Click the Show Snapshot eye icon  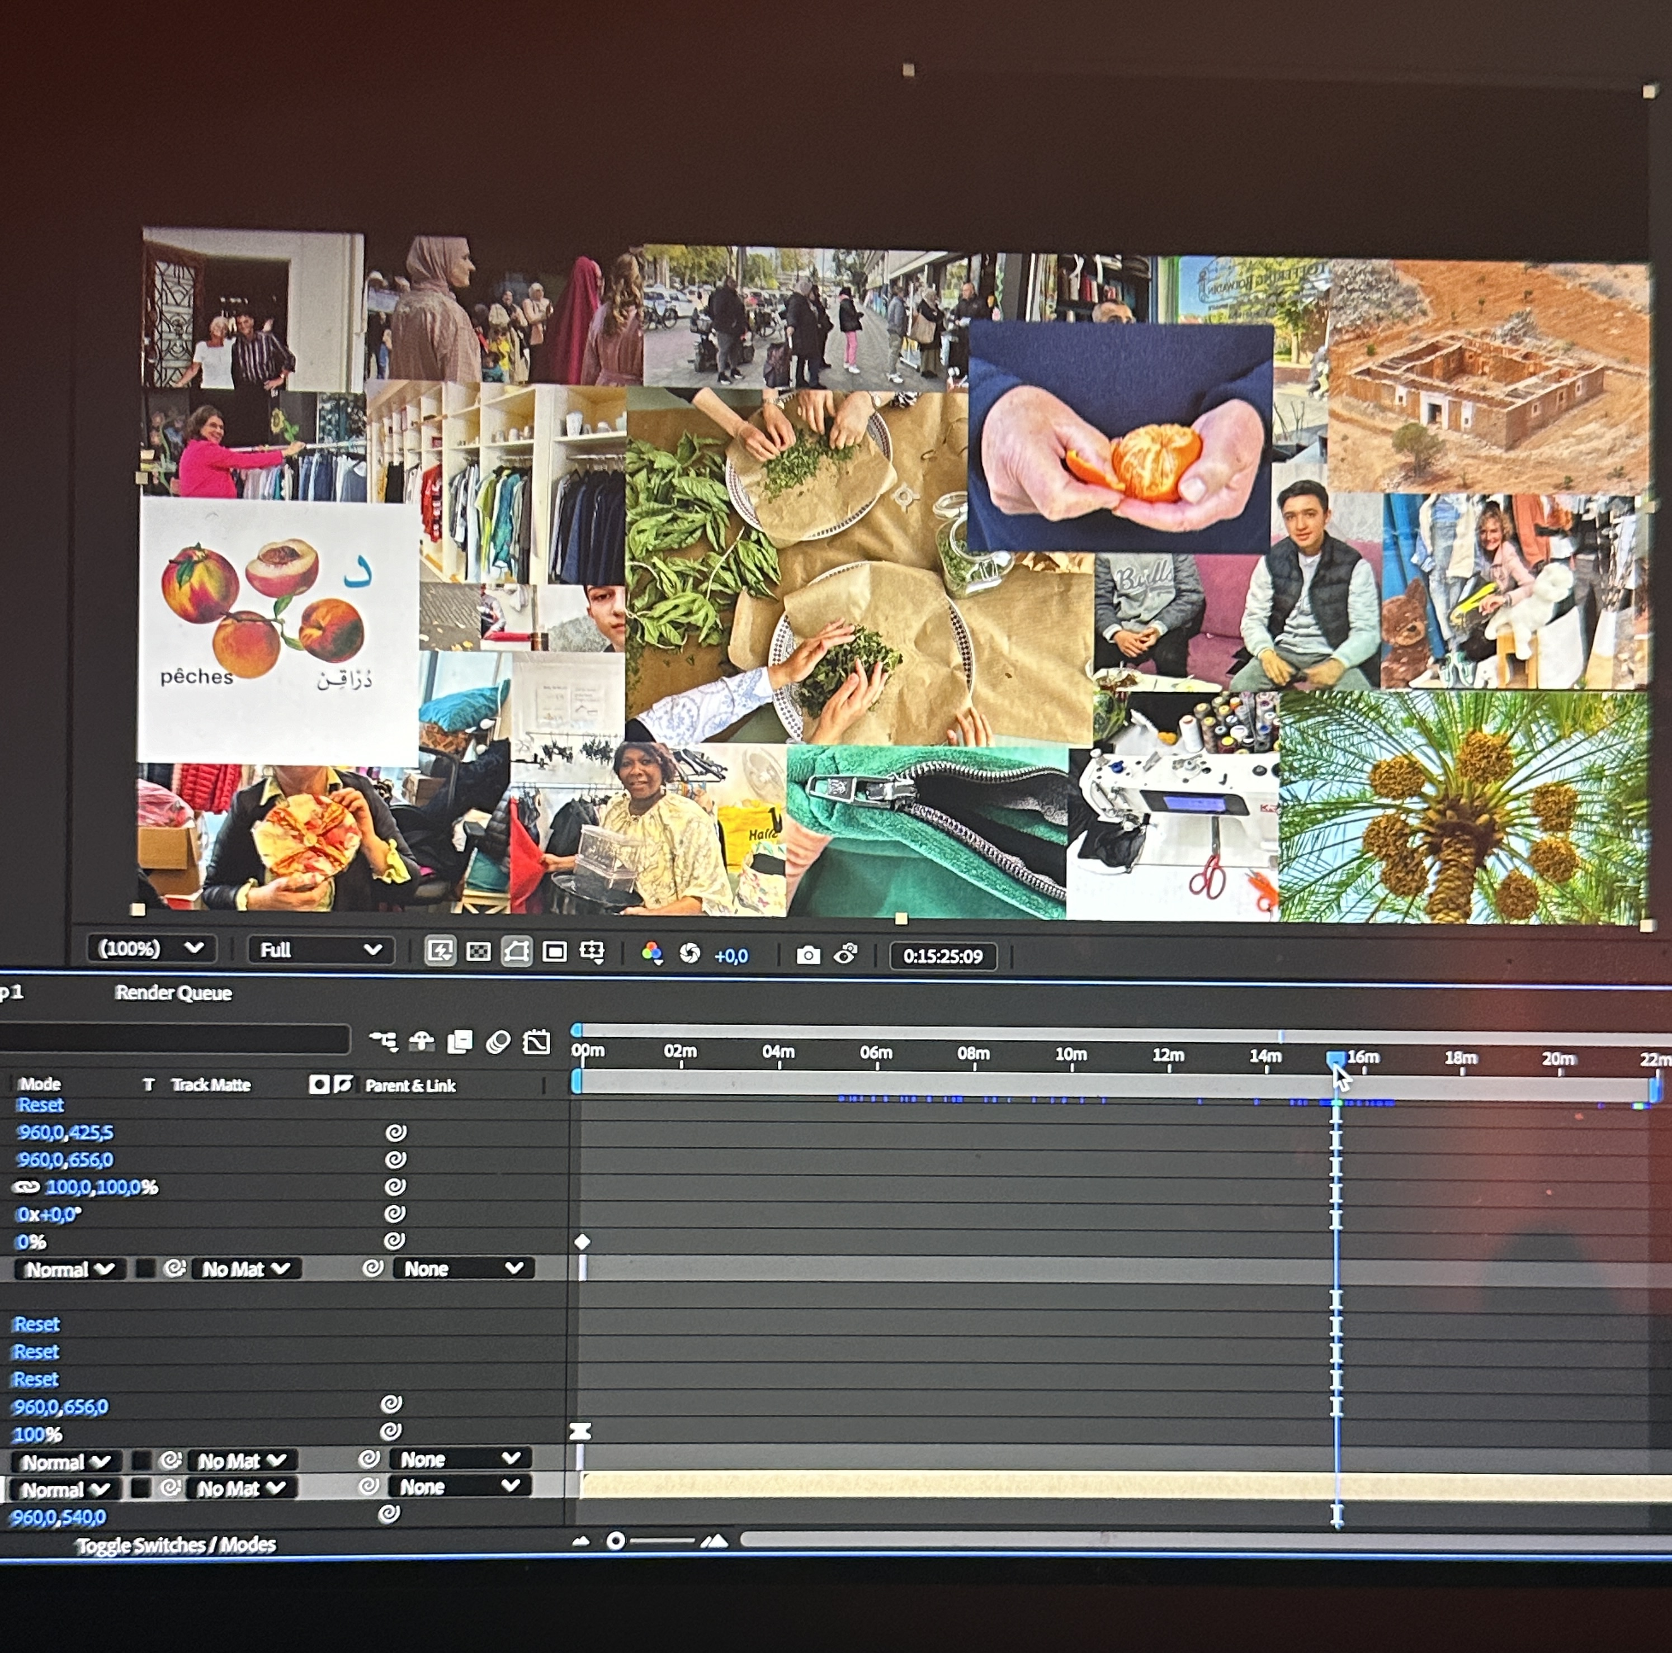pos(846,955)
